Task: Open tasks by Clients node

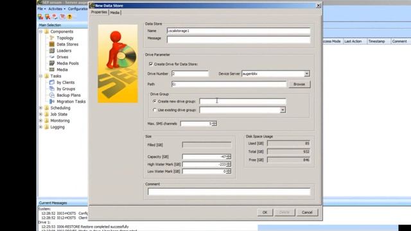Action: tap(66, 83)
